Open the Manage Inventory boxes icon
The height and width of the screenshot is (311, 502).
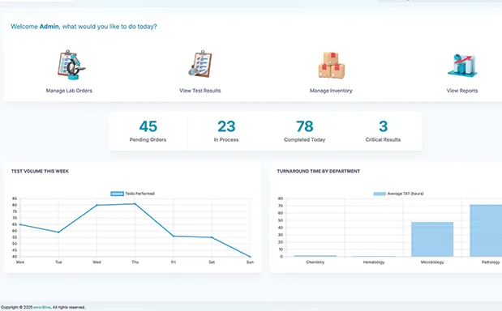pos(332,66)
